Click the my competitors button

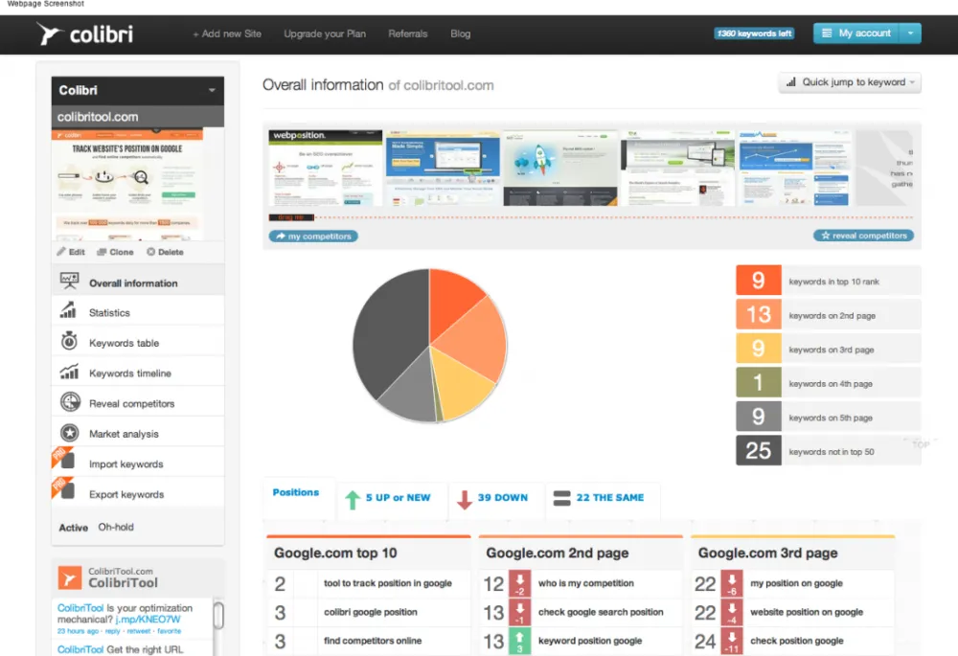coord(313,237)
